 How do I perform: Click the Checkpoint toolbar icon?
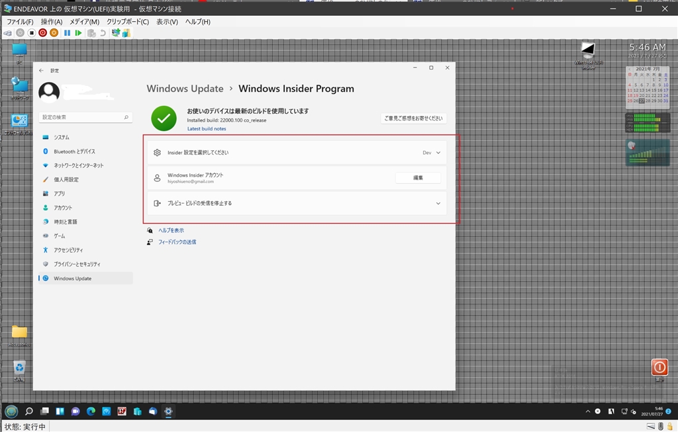pyautogui.click(x=91, y=33)
